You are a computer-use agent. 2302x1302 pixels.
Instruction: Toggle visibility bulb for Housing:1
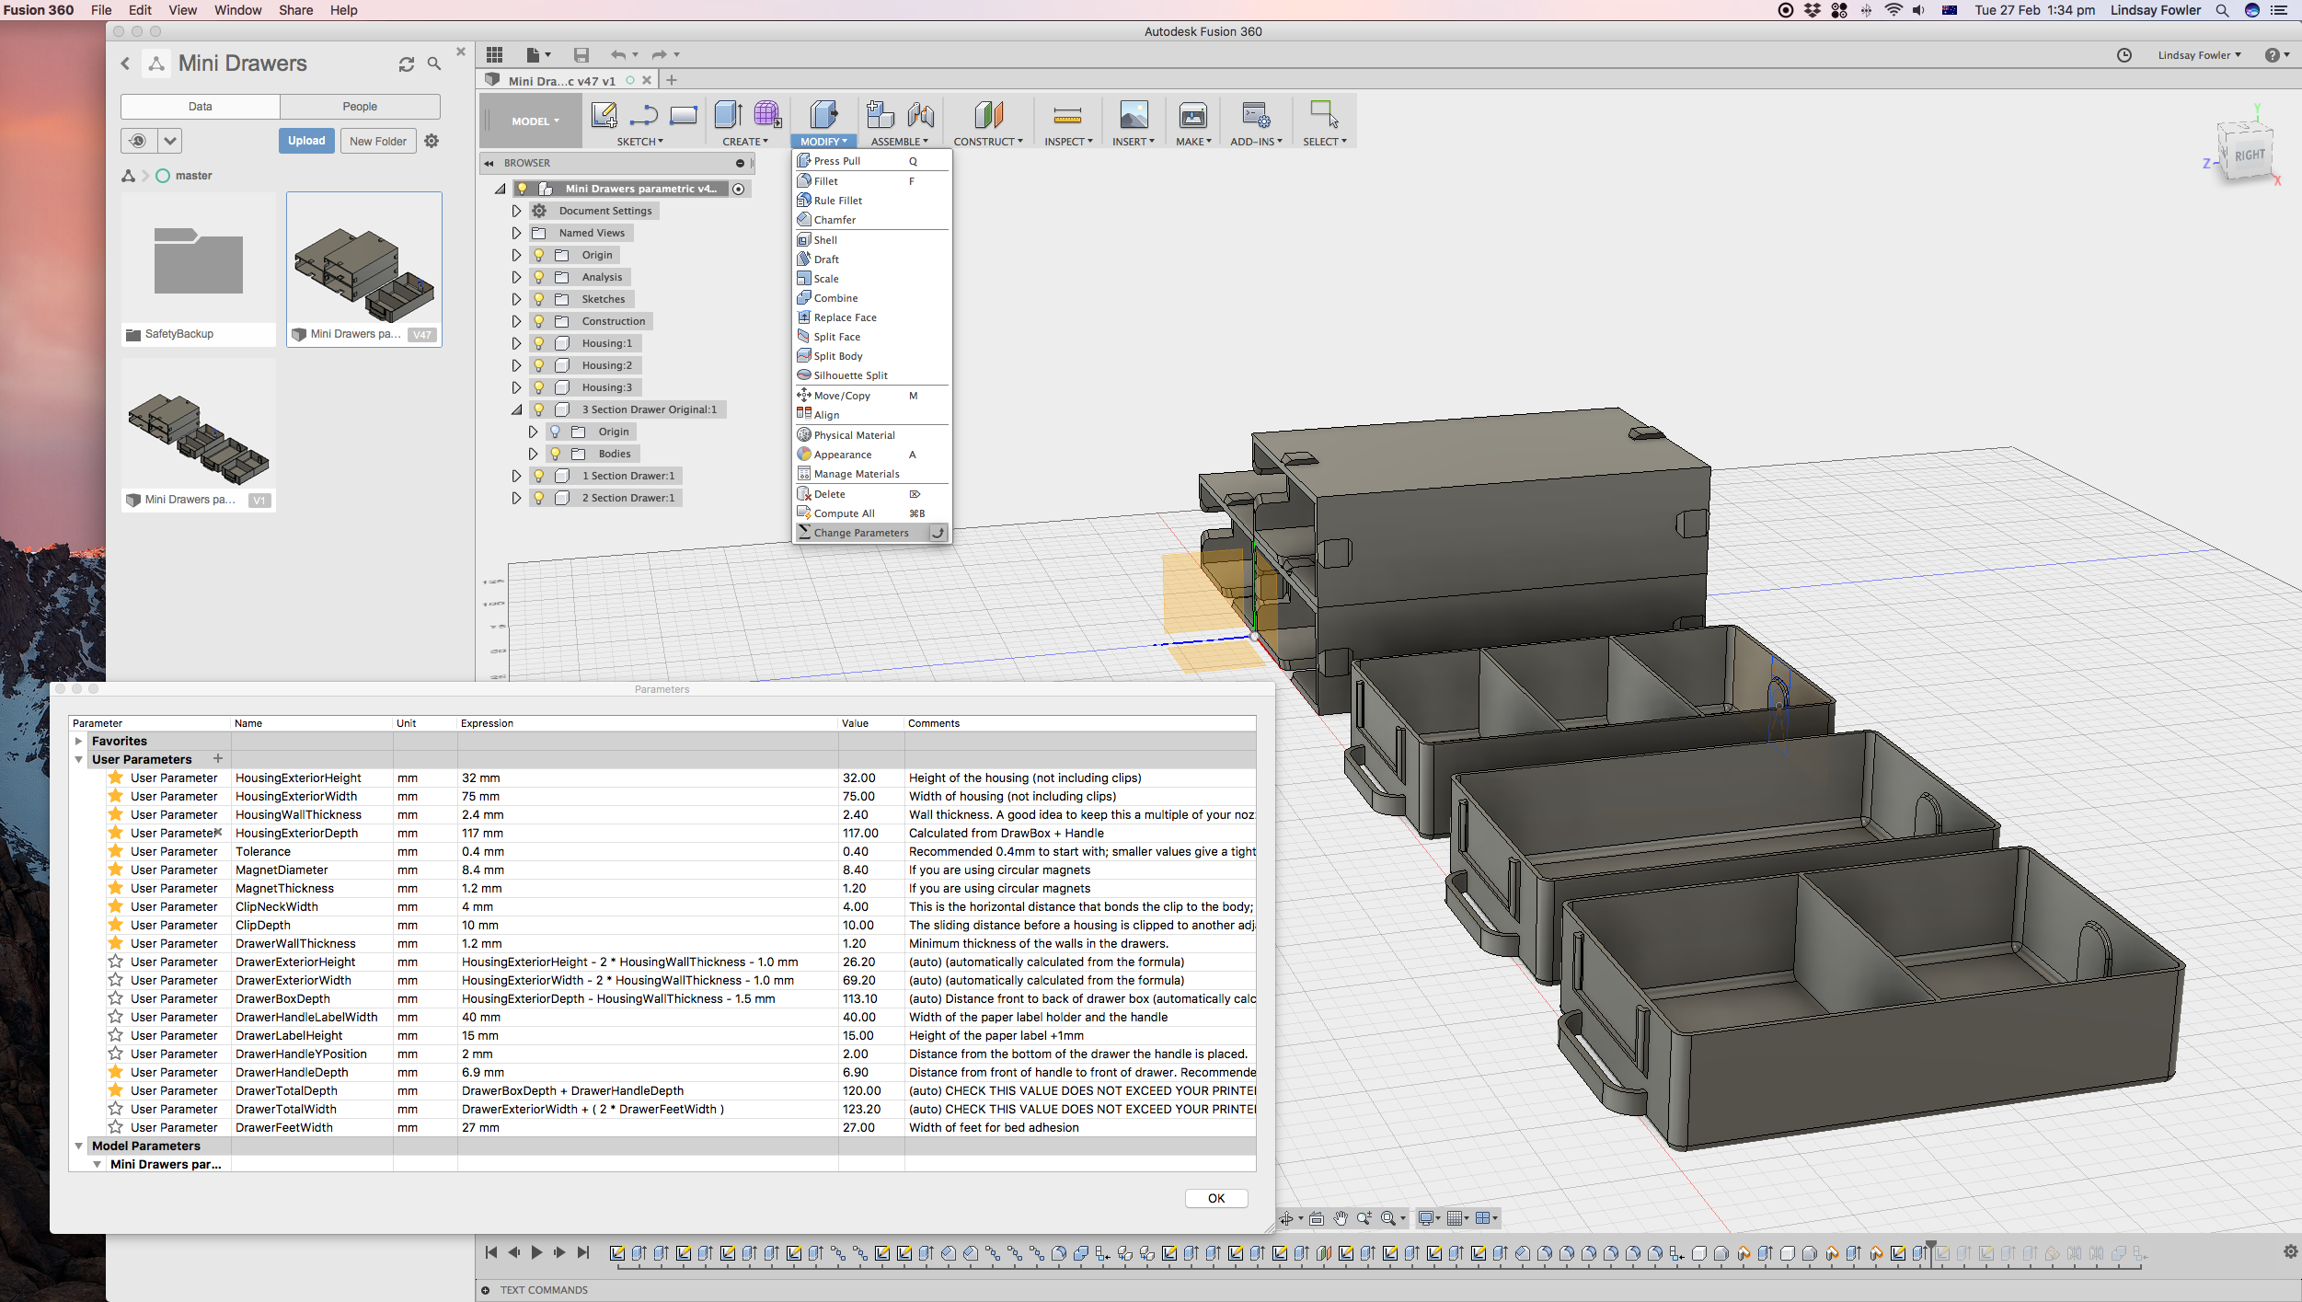click(x=539, y=343)
